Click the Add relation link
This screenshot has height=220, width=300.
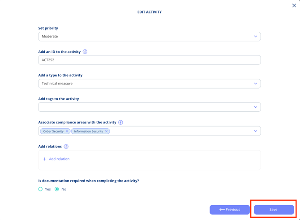pos(59,159)
